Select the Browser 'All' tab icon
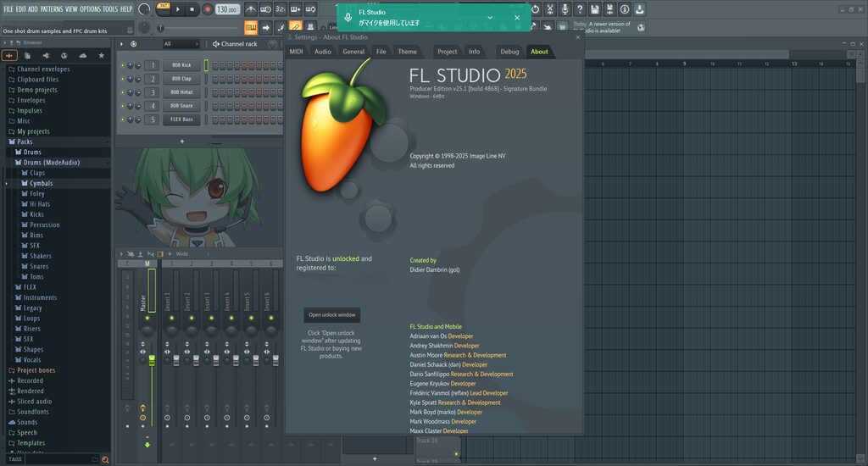868x466 pixels. tap(9, 55)
